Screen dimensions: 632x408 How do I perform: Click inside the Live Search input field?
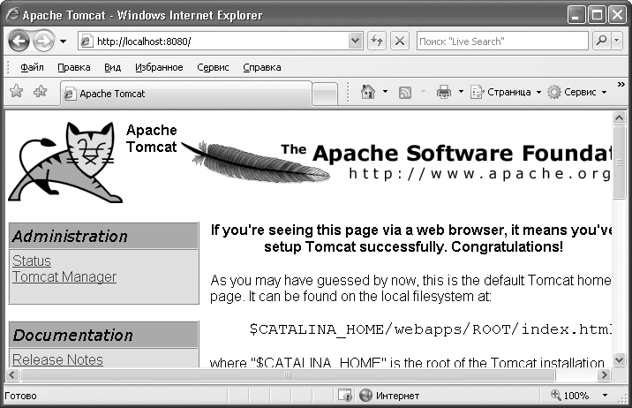pos(500,42)
